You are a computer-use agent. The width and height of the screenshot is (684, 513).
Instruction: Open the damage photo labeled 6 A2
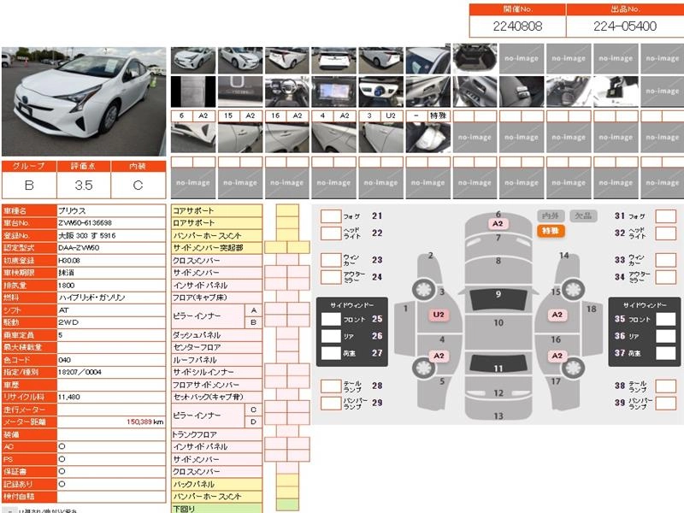193,138
